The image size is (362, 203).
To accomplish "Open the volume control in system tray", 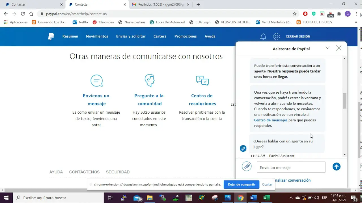I will coord(317,198).
